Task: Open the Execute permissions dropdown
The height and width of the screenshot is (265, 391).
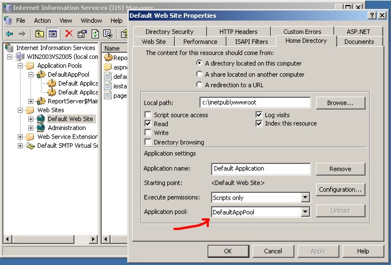Action: (305, 198)
